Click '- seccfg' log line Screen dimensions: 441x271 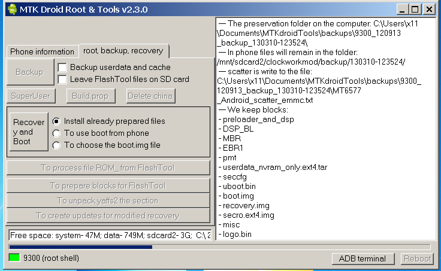pyautogui.click(x=232, y=177)
